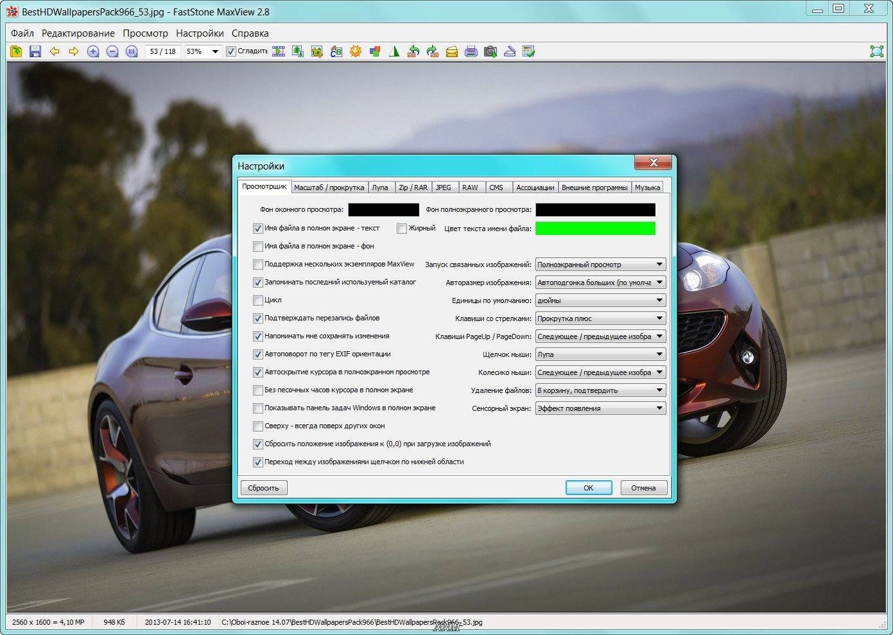Click the OK button

pos(589,488)
